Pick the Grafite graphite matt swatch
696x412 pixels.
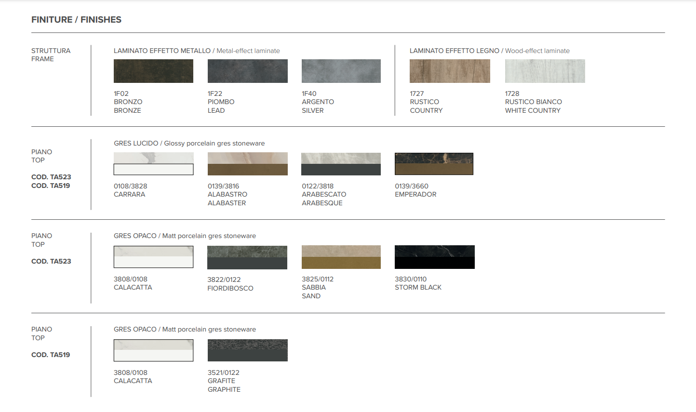pos(247,350)
